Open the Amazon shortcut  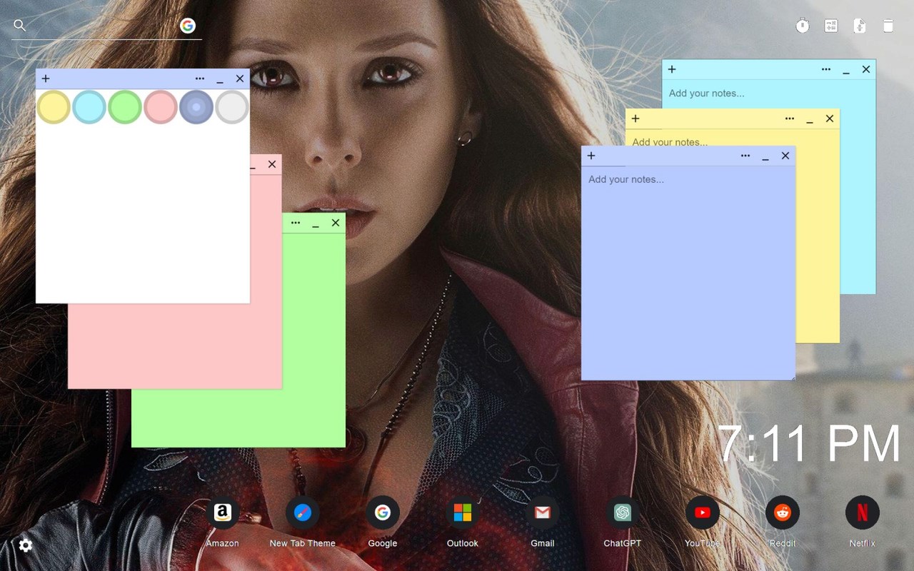222,512
